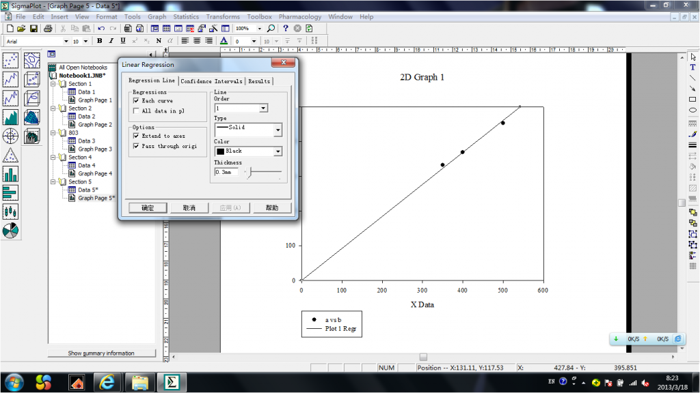Toggle the All data in plot checkbox
Image resolution: width=700 pixels, height=393 pixels.
pos(136,111)
